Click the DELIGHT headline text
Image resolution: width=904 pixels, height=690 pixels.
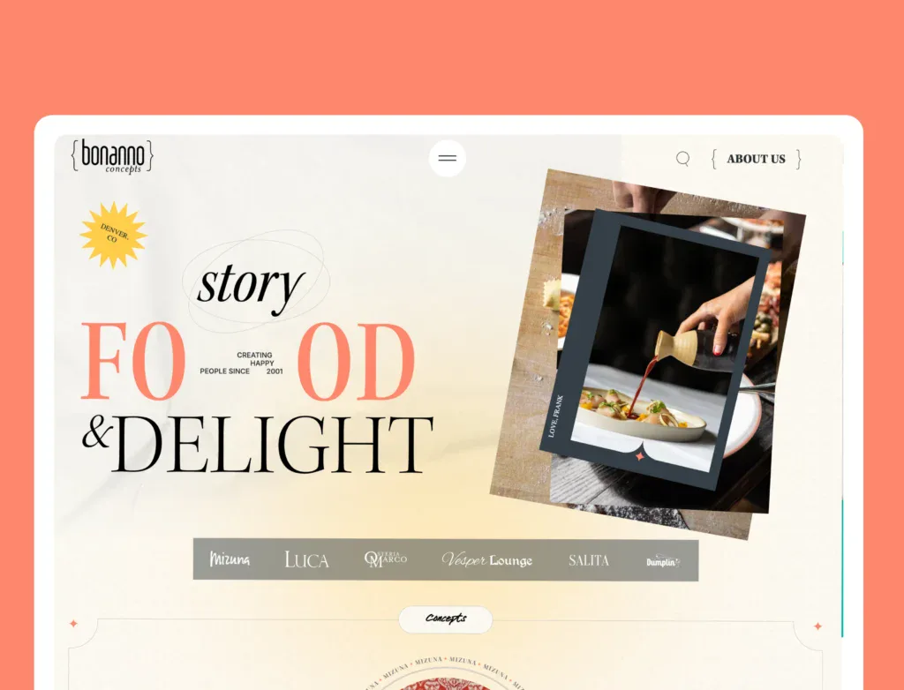[271, 445]
